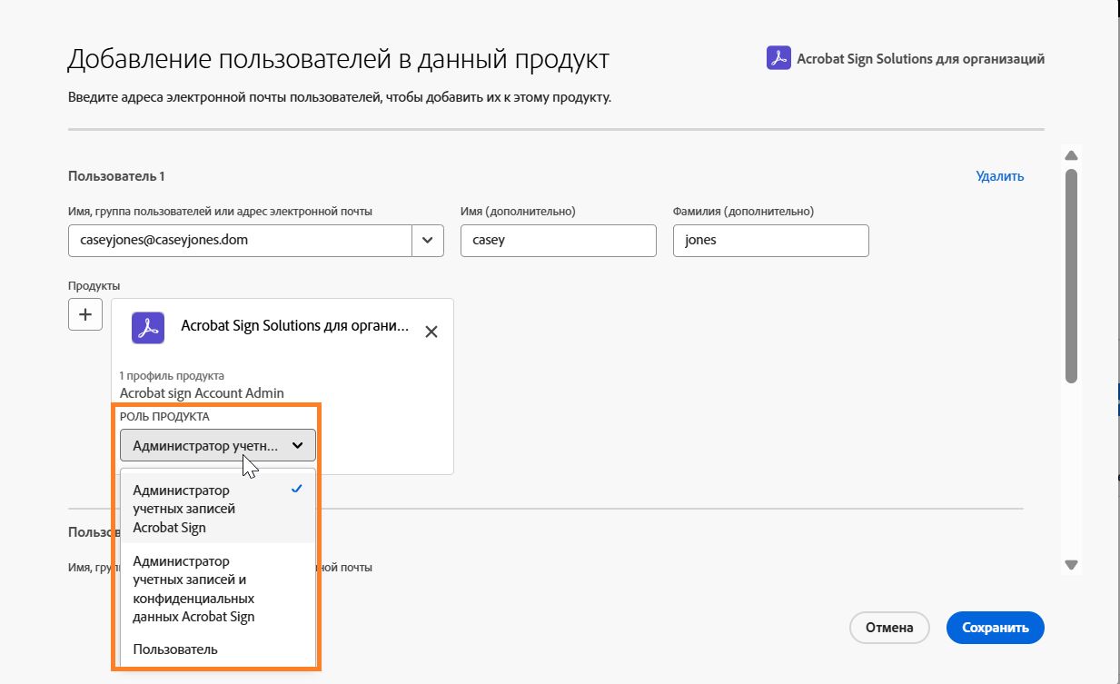Click the vertical scrollbar thumb
The width and height of the screenshot is (1120, 684).
1071,273
